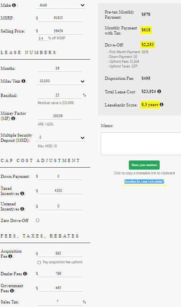The height and width of the screenshot is (307, 181).
Task: Open the Miles/Year info icon
Action: [23, 81]
